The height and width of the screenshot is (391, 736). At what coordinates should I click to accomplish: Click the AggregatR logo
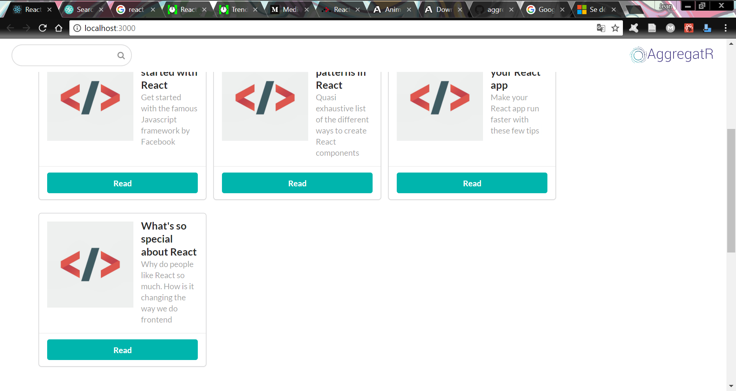coord(672,55)
